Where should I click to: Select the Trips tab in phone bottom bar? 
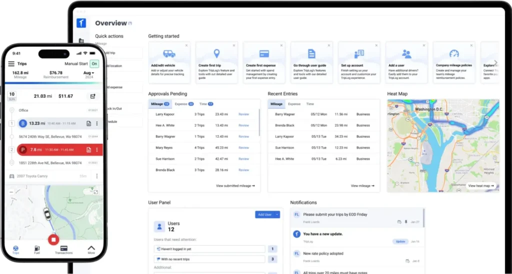click(x=15, y=250)
